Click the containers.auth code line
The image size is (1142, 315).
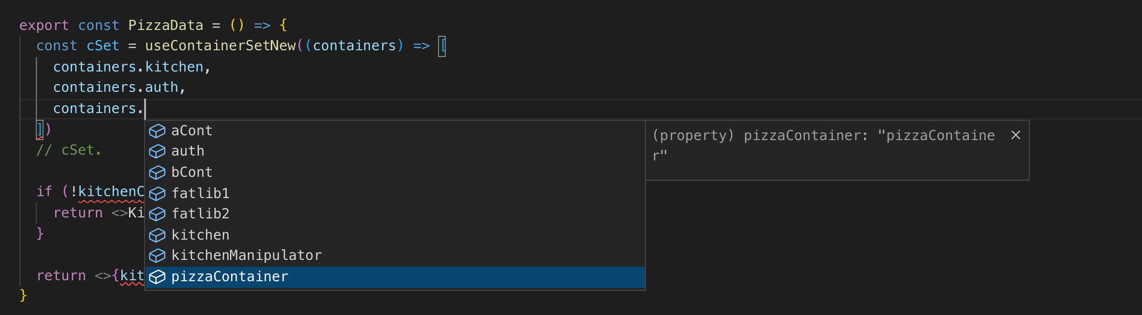[x=120, y=87]
